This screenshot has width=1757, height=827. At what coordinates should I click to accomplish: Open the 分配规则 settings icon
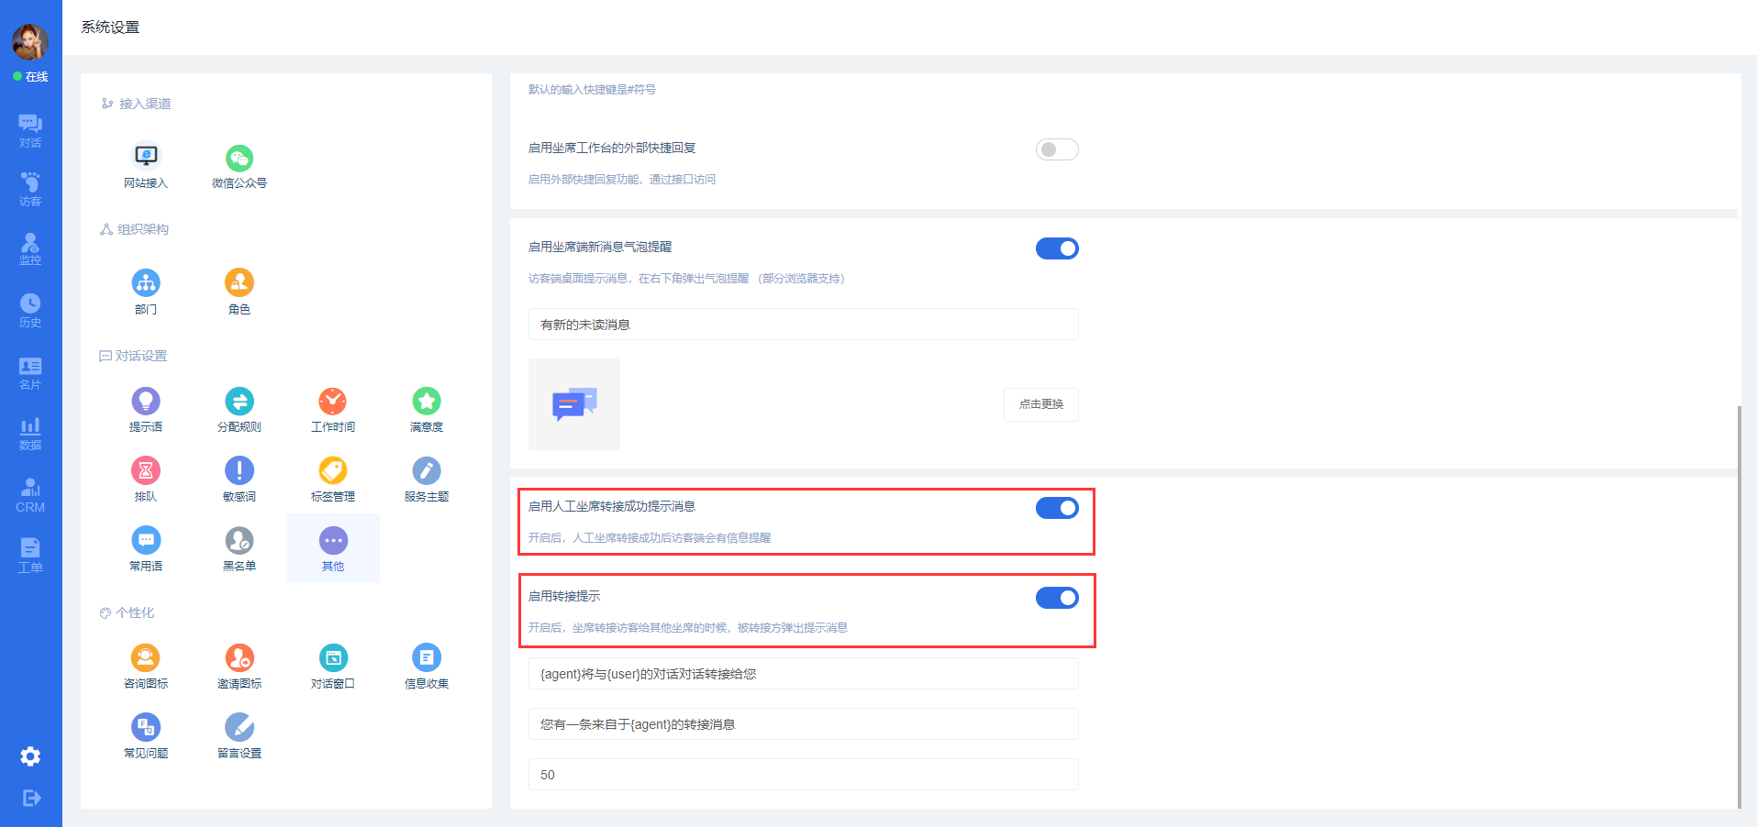pyautogui.click(x=239, y=402)
